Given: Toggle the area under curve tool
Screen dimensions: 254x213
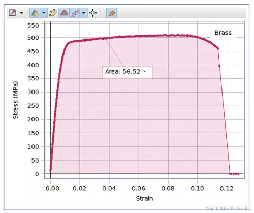Looking at the screenshot, I should 64,13.
